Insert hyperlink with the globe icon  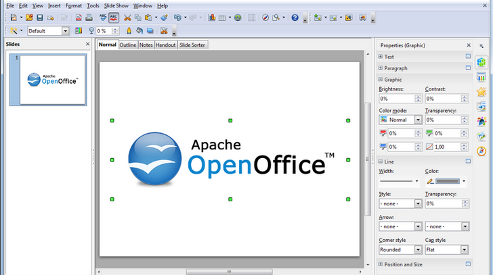(x=238, y=18)
